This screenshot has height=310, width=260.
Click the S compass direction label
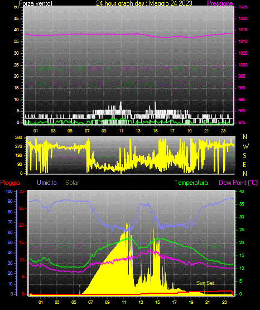click(x=244, y=156)
